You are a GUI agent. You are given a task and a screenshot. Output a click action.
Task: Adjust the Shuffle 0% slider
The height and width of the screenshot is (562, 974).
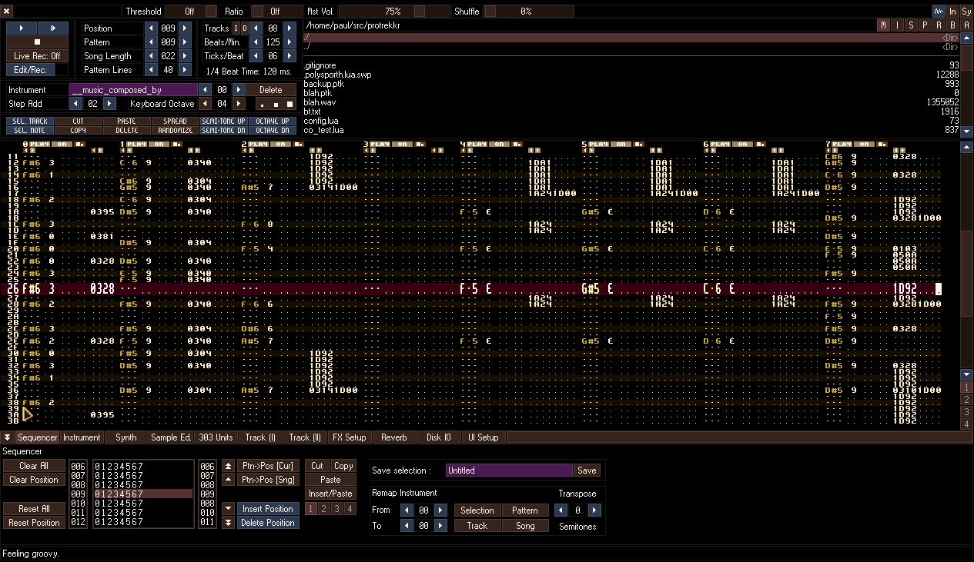(x=528, y=12)
